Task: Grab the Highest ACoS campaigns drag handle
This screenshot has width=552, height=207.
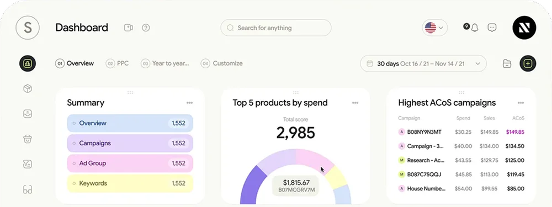Action: coord(461,92)
